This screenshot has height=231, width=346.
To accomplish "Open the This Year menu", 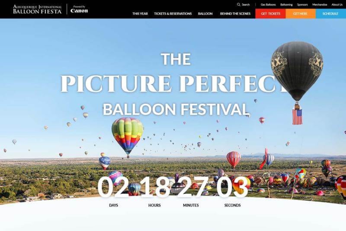I will tap(140, 14).
